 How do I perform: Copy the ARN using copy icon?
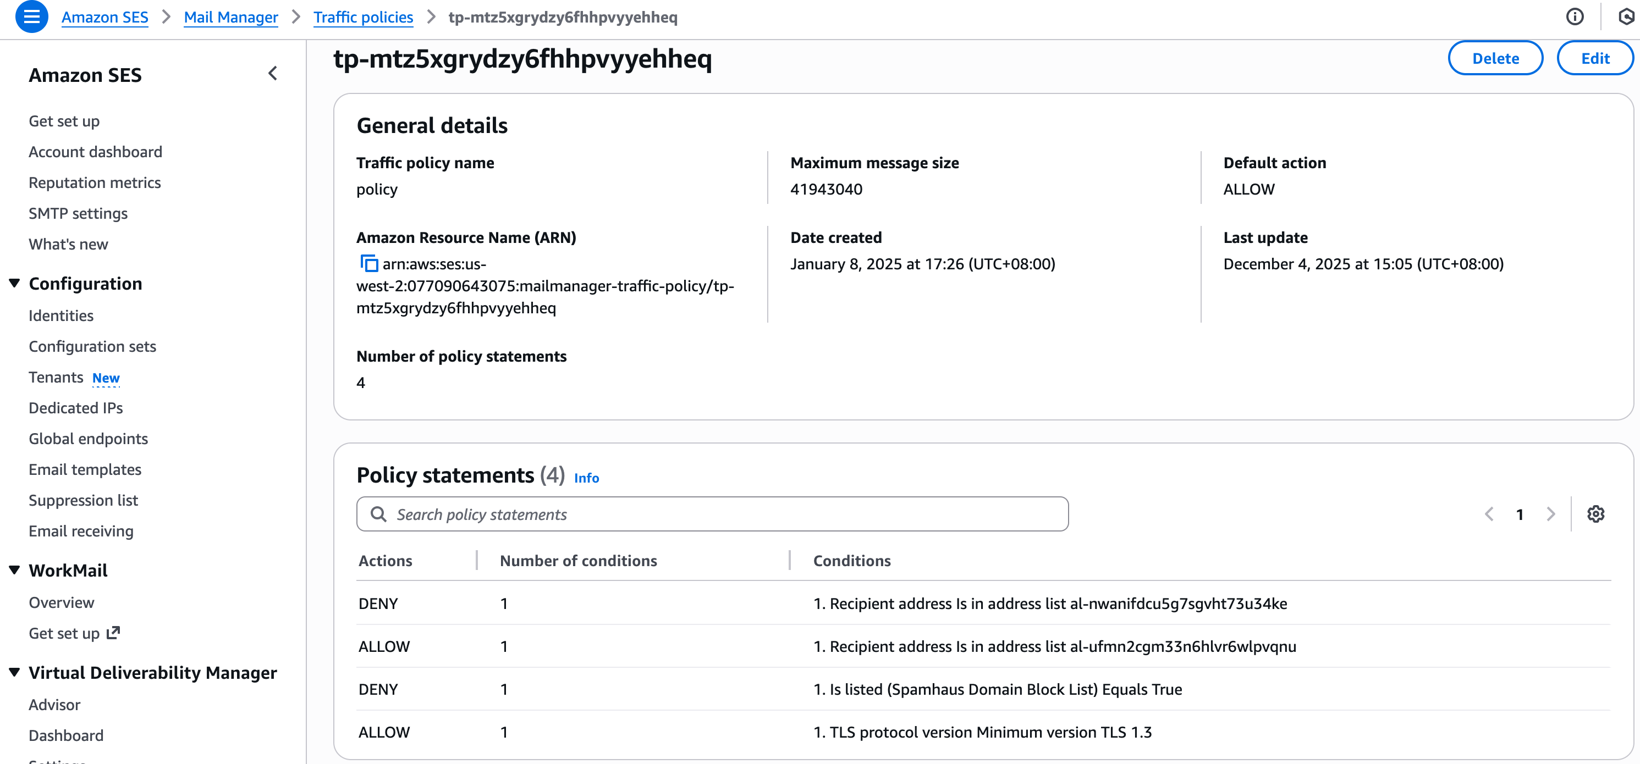click(368, 263)
